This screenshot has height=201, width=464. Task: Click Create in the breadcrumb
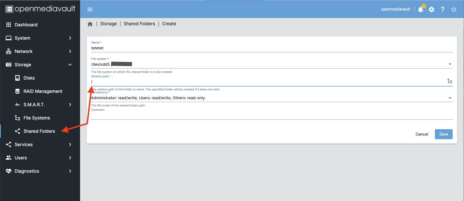tap(169, 24)
